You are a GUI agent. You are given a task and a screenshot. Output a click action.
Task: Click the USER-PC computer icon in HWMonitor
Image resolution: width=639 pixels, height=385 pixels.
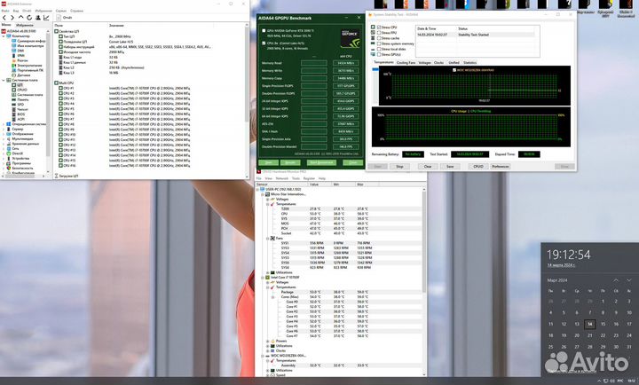(x=263, y=190)
